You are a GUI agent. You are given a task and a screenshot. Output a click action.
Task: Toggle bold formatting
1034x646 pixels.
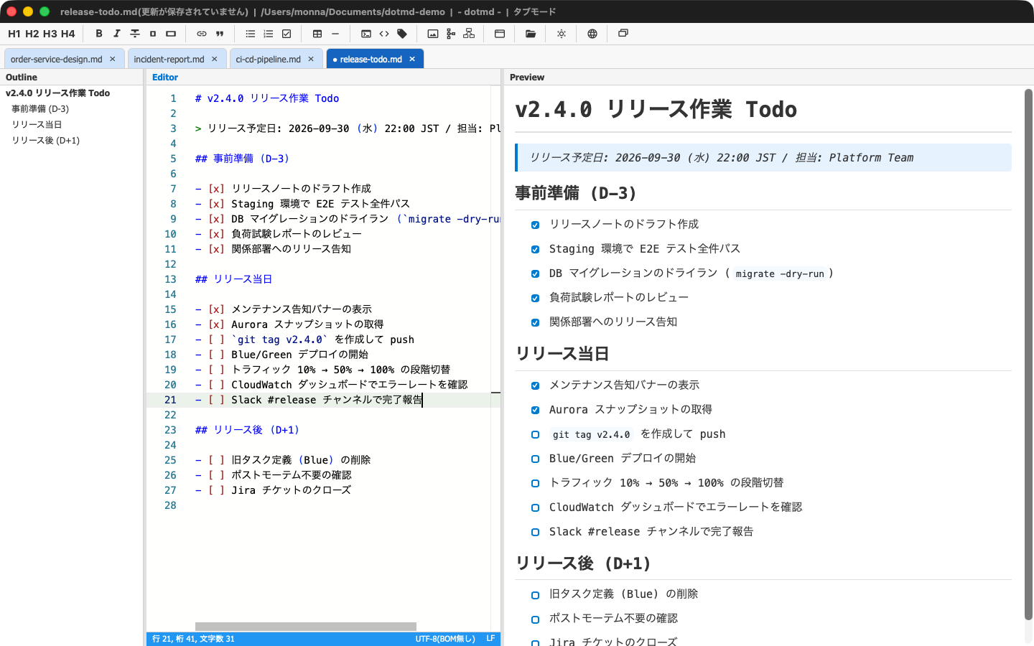(99, 34)
